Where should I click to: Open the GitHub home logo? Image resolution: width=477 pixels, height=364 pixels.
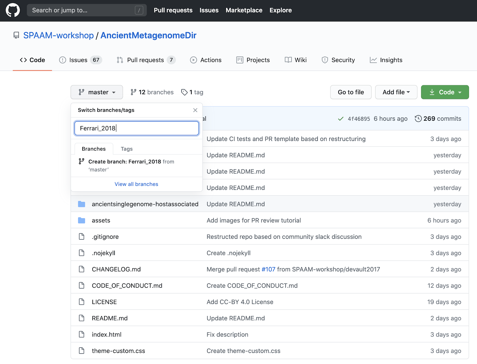pyautogui.click(x=13, y=10)
